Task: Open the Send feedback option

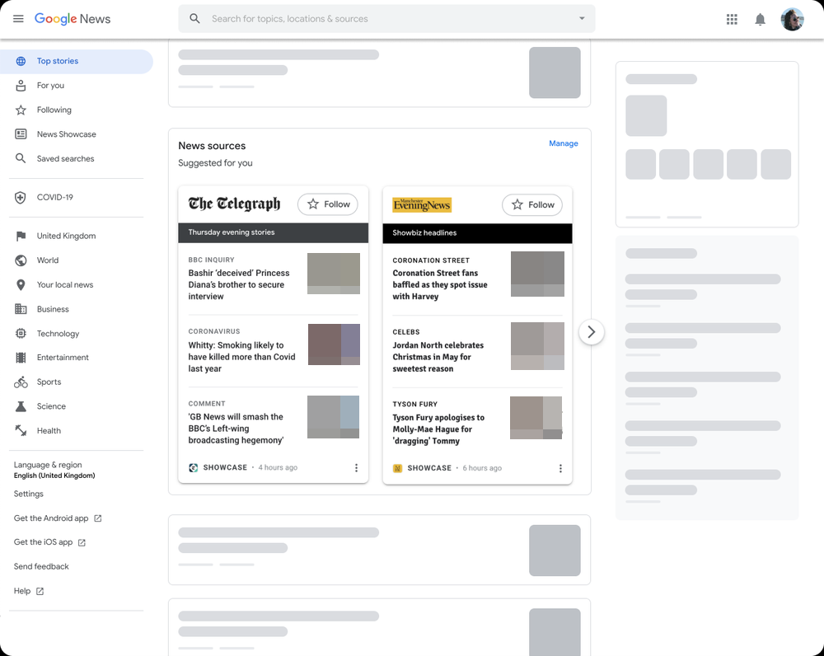Action: [x=40, y=566]
